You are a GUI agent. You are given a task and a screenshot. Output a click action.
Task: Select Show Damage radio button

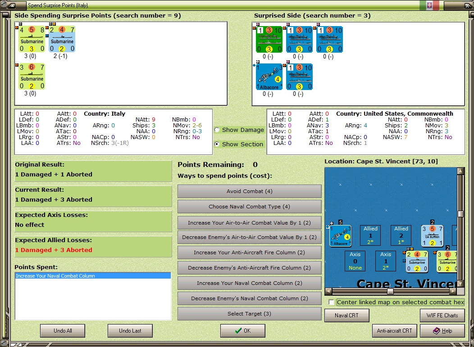point(217,130)
